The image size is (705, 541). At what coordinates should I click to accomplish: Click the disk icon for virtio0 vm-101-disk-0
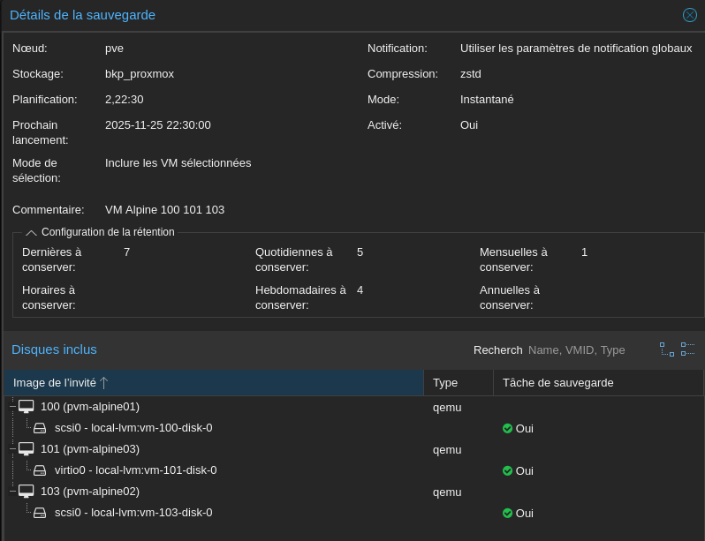[x=40, y=470]
